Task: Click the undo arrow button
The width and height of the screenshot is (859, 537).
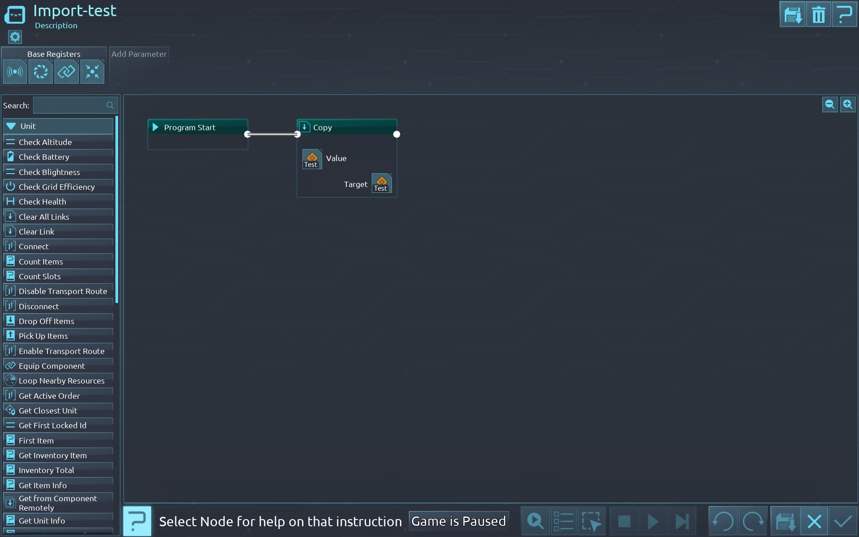Action: (x=723, y=521)
